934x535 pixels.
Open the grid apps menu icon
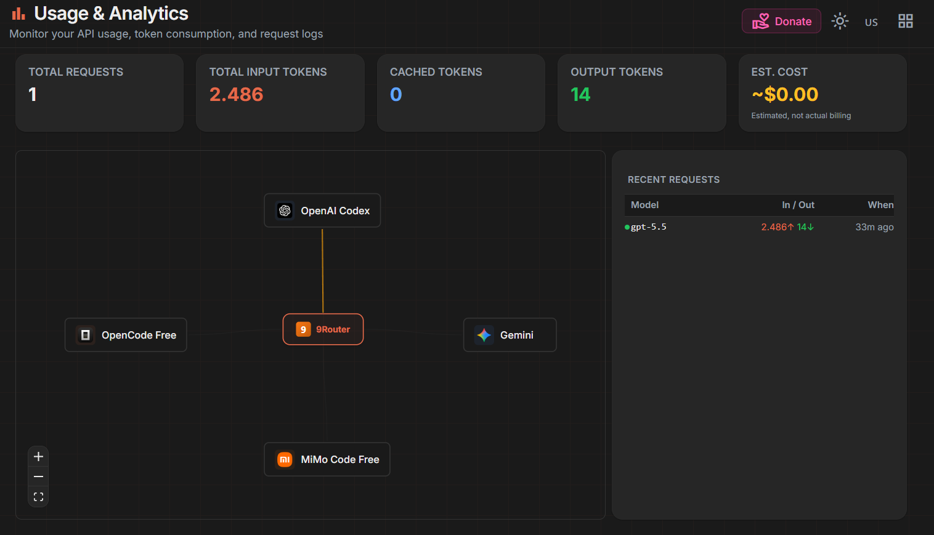pyautogui.click(x=906, y=21)
